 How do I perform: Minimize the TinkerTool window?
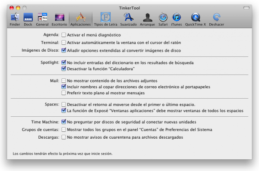pos(18,8)
